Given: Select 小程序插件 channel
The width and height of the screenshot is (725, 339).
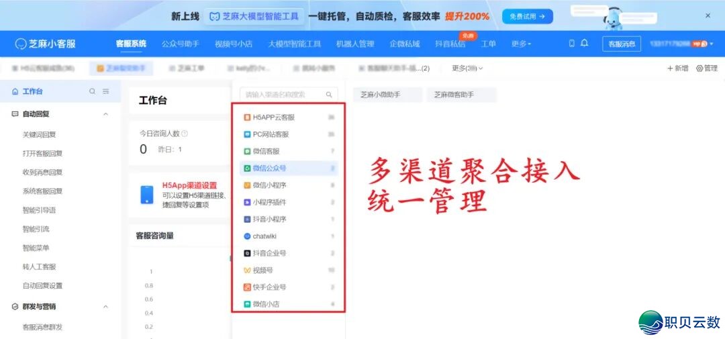Looking at the screenshot, I should [289, 202].
